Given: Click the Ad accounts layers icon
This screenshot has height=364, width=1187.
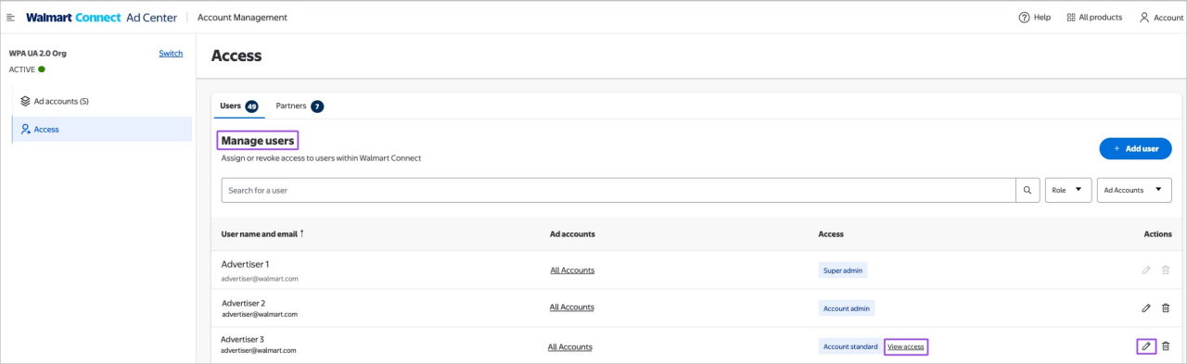Looking at the screenshot, I should pyautogui.click(x=25, y=101).
